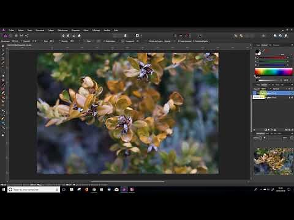Image resolution: width=294 pixels, height=220 pixels.
Task: Open the Fenêtre menu
Action: (107, 31)
